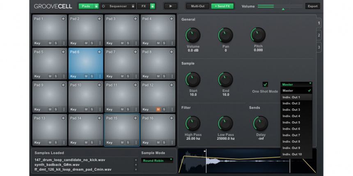Open the Pads view
353x176 pixels.
pyautogui.click(x=86, y=6)
